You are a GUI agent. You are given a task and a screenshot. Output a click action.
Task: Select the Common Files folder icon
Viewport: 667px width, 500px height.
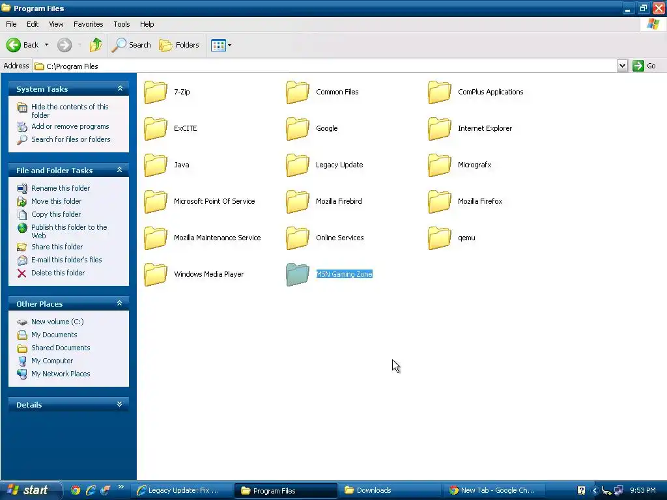pyautogui.click(x=297, y=92)
